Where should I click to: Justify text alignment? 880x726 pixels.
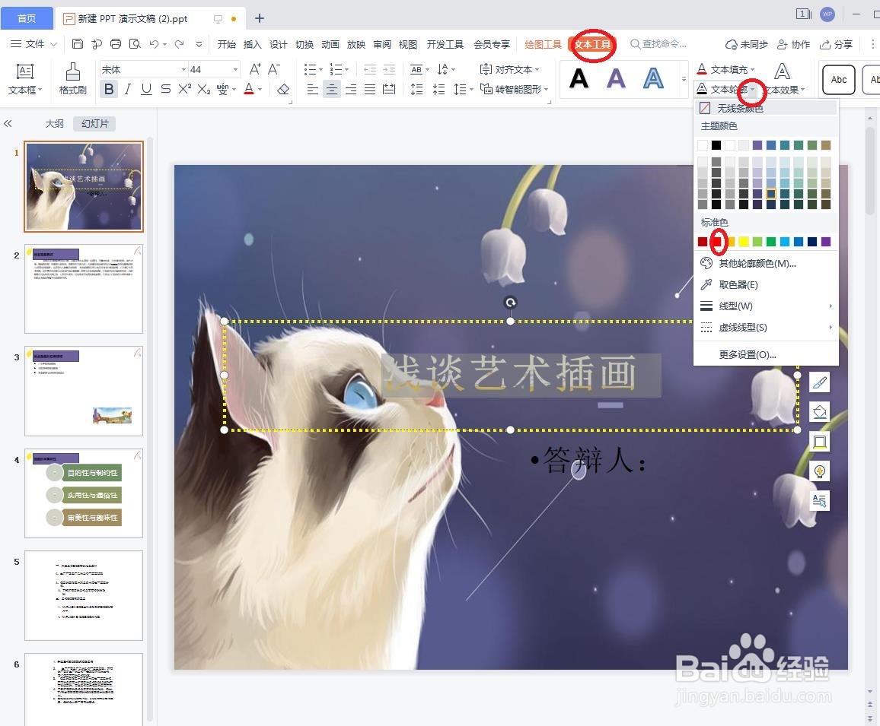click(x=370, y=89)
